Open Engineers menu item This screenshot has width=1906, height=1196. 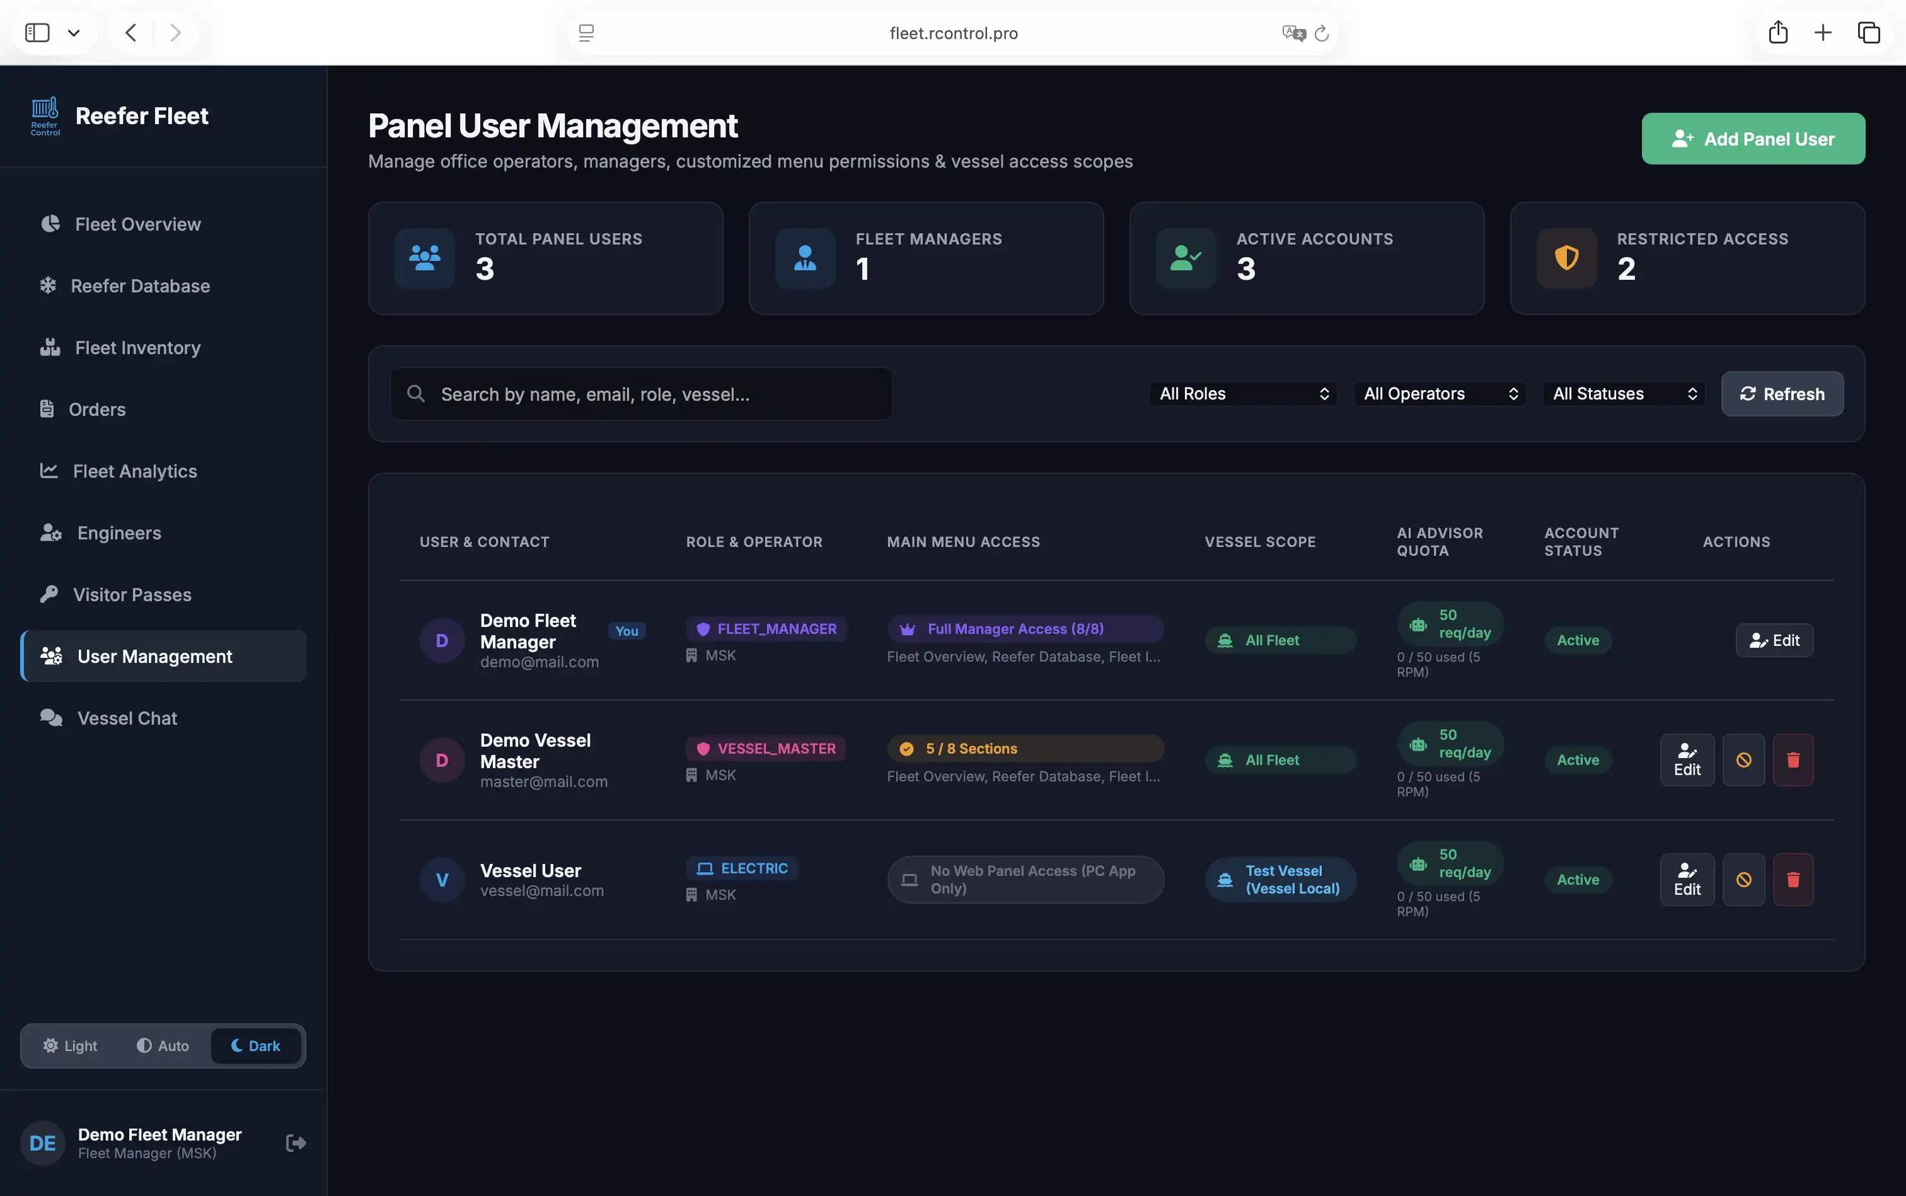coord(163,532)
